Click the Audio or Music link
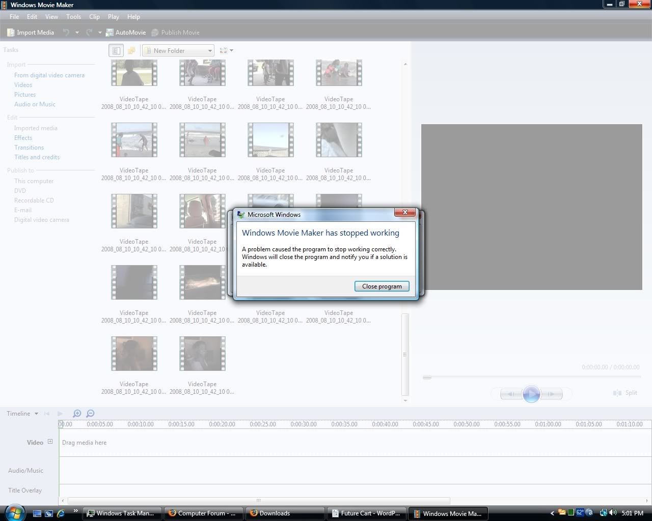Viewport: 652px width, 521px height. (x=35, y=104)
